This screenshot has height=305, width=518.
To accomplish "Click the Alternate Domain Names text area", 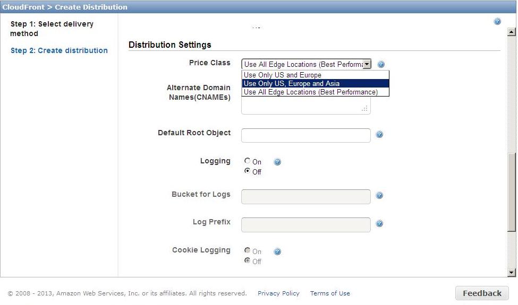I will coord(306,106).
